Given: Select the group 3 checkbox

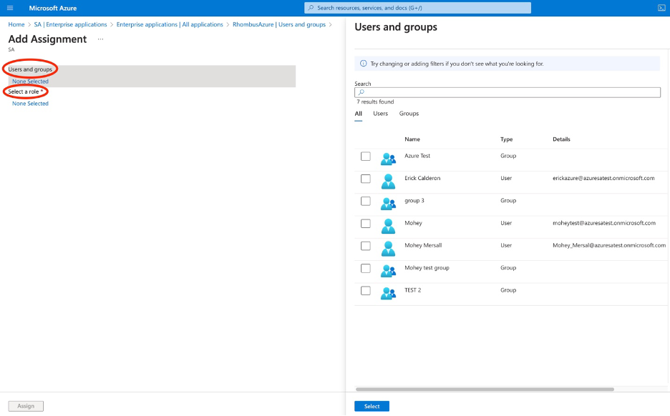Looking at the screenshot, I should [x=365, y=201].
